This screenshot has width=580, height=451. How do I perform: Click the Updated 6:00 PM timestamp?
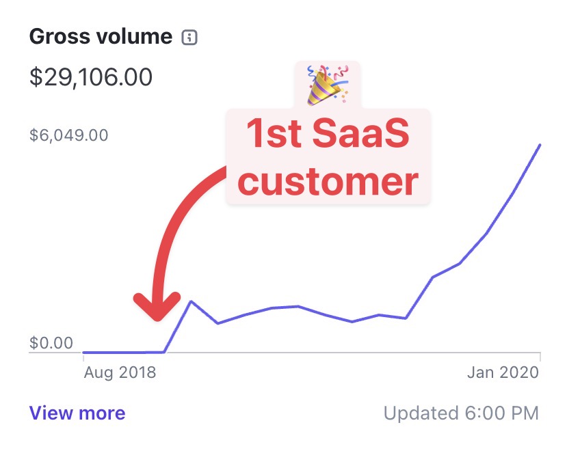(462, 413)
